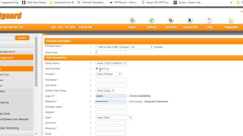
Task: Select No for User Roaming
Action: pos(104,68)
